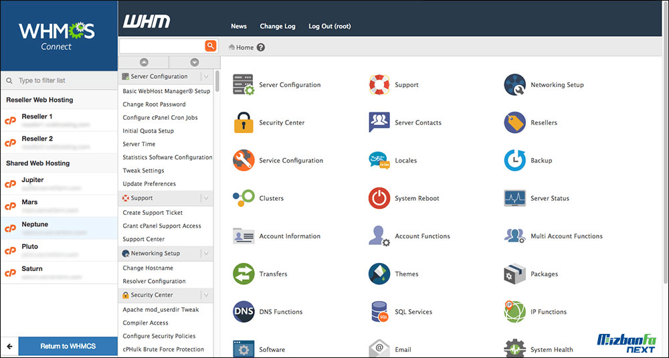
Task: Click the help question mark beside Home
Action: (261, 48)
